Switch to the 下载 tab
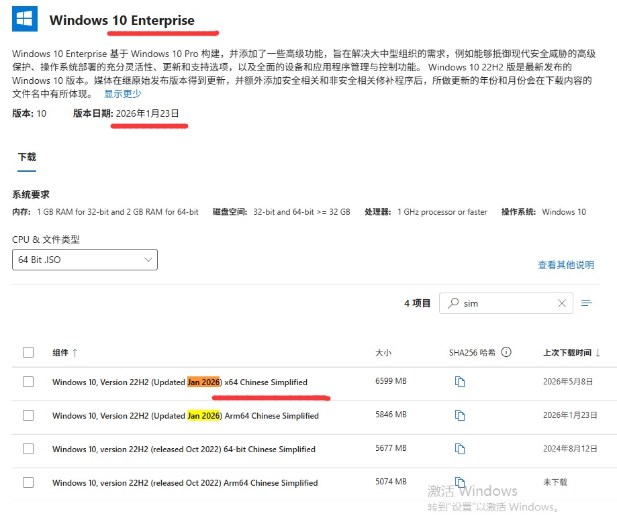This screenshot has width=617, height=528. (27, 157)
